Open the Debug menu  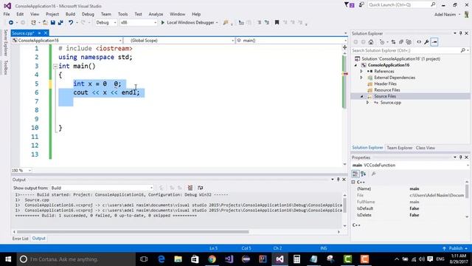(x=88, y=14)
